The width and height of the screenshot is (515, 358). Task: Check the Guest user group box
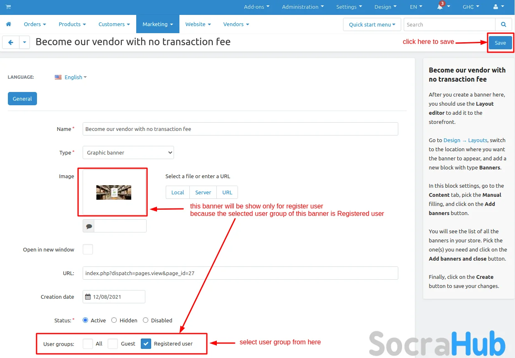click(x=113, y=343)
